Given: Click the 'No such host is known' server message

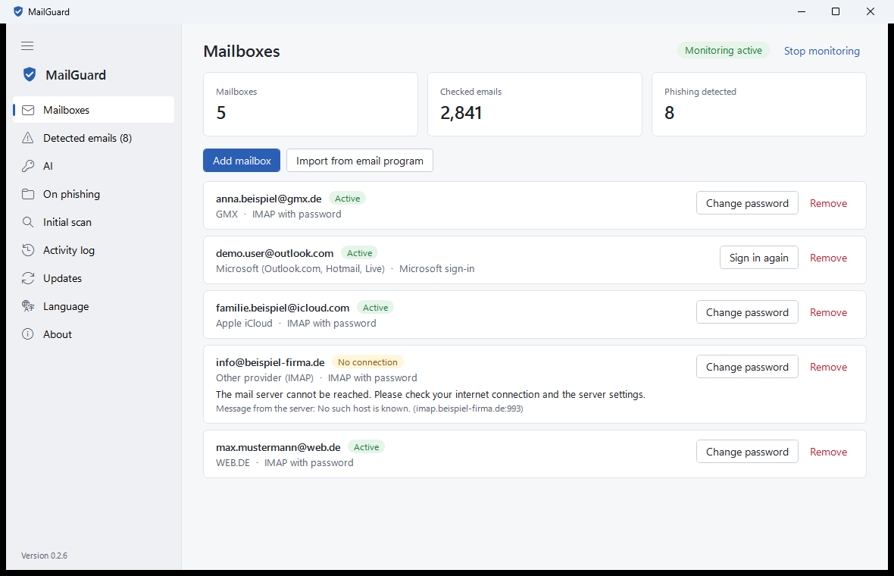Looking at the screenshot, I should point(370,409).
